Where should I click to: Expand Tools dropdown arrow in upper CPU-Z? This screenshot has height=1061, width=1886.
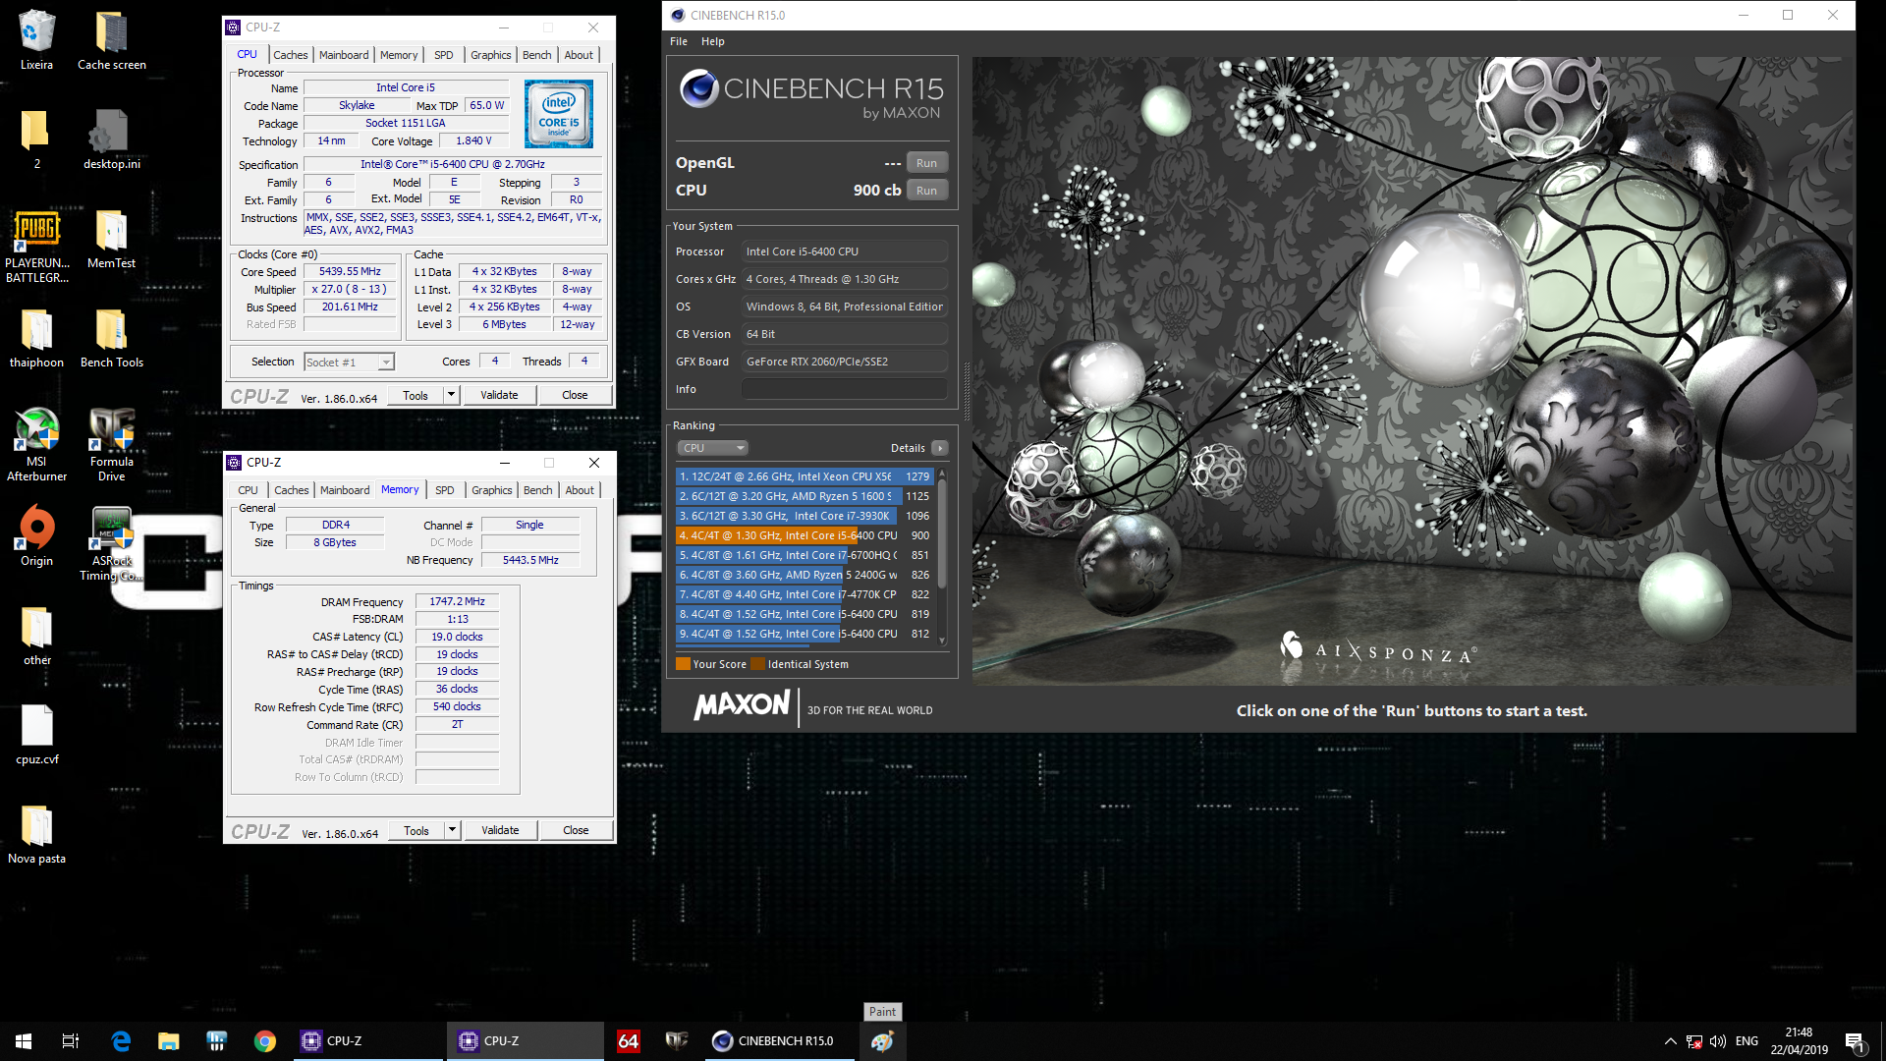pos(451,395)
